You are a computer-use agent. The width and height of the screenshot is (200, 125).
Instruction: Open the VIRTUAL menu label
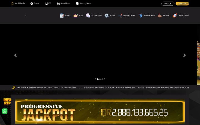pyautogui.click(x=166, y=16)
